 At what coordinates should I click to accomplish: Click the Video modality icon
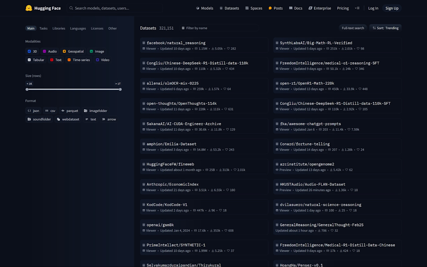point(98,60)
